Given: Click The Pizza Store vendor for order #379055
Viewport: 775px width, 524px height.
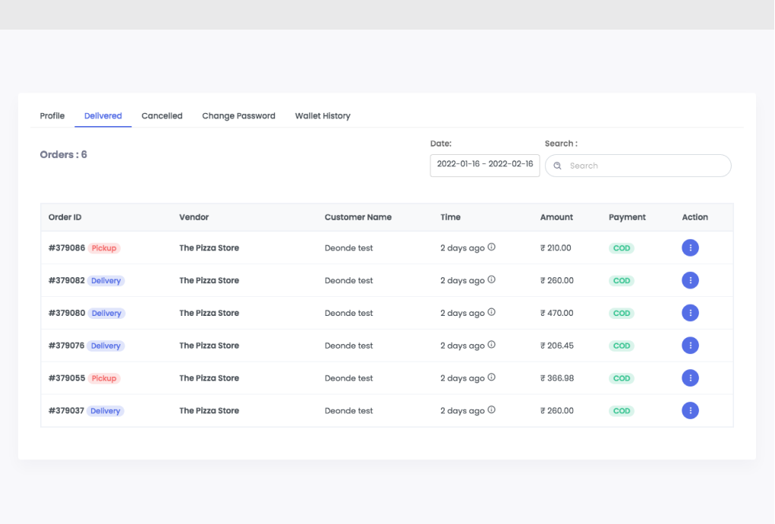Looking at the screenshot, I should (x=209, y=378).
